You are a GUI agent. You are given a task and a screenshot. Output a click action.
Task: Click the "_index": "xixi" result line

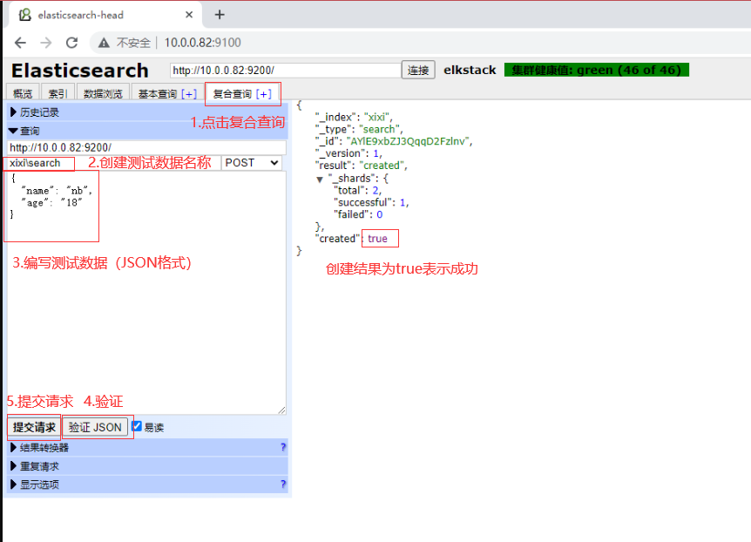(x=354, y=117)
